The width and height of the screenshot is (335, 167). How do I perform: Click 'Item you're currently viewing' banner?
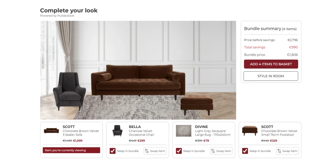click(x=71, y=150)
